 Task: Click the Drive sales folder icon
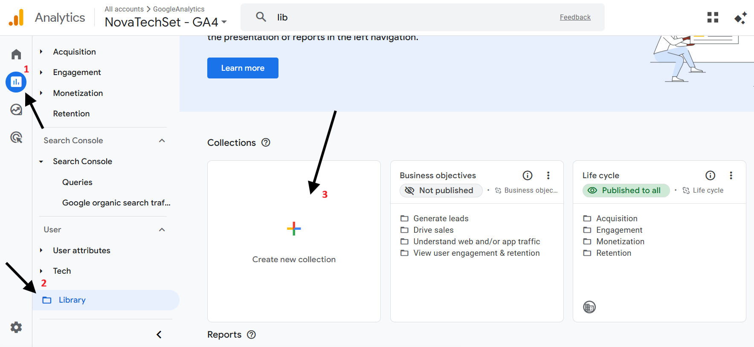point(404,230)
